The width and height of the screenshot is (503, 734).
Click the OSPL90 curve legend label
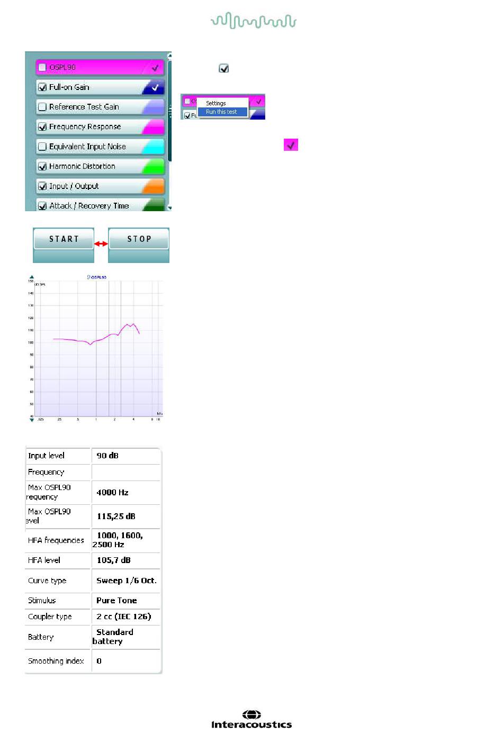pyautogui.click(x=97, y=277)
